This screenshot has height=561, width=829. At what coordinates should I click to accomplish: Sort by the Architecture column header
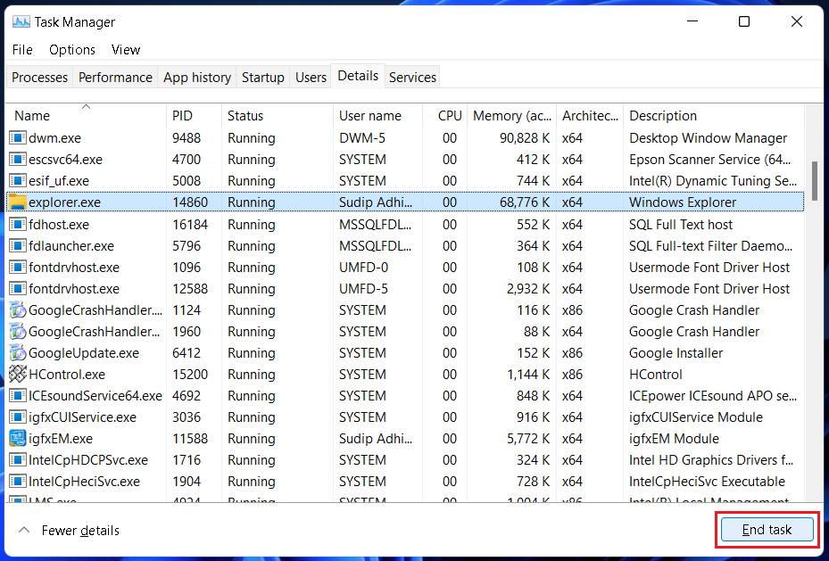590,116
